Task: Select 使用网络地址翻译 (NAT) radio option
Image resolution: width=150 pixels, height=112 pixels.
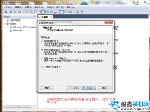Action: [x=42, y=50]
